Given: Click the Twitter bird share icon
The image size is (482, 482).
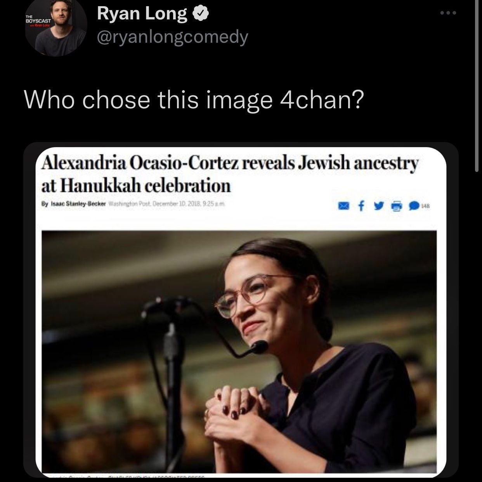Looking at the screenshot, I should point(378,206).
